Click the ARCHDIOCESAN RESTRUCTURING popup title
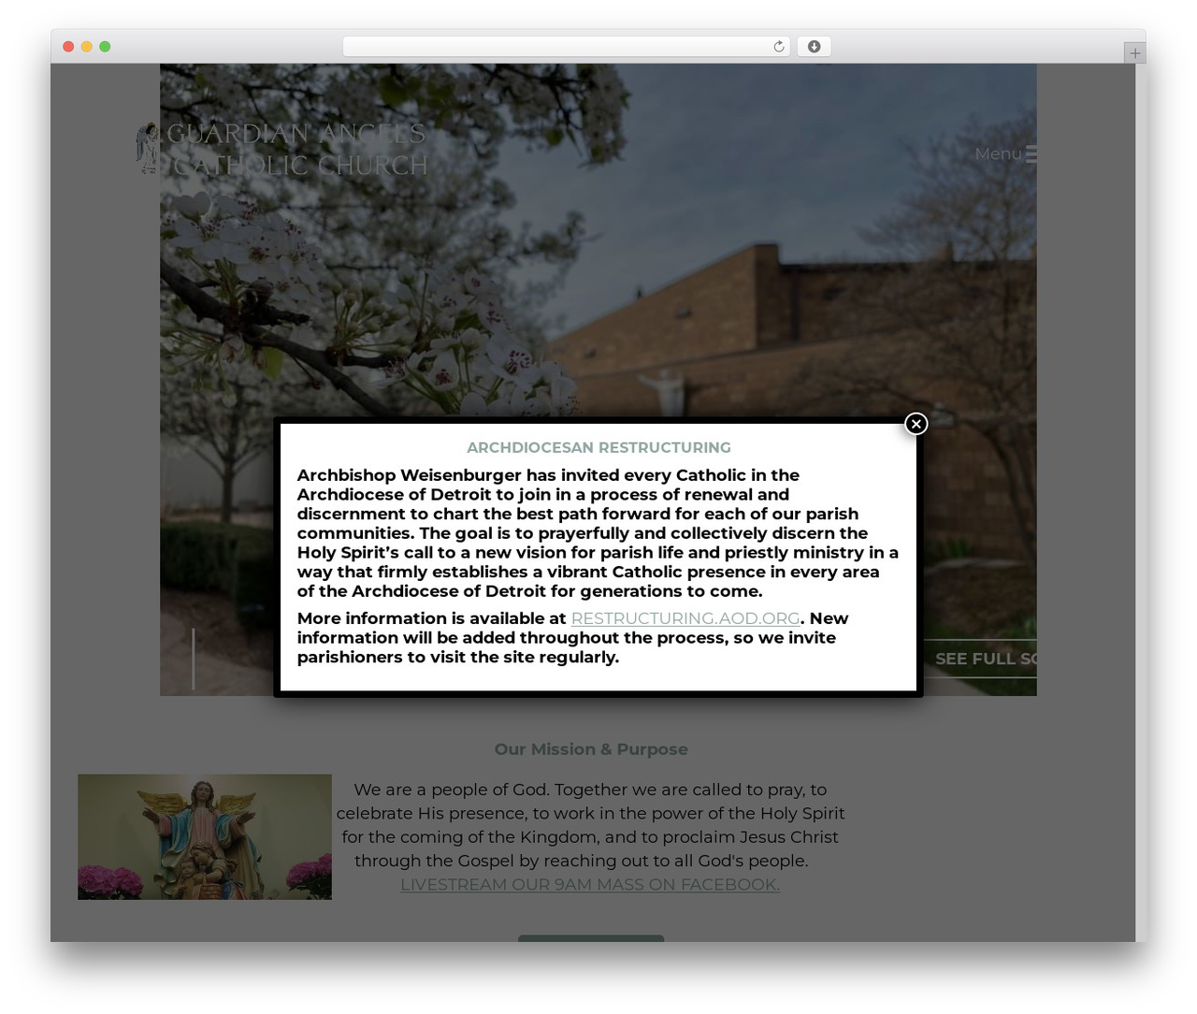Viewport: 1197px width, 1014px height. (598, 447)
